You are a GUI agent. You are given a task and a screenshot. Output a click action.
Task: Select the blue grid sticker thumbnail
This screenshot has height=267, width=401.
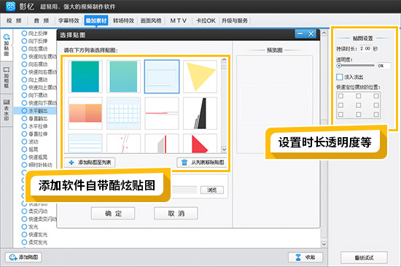(123, 113)
